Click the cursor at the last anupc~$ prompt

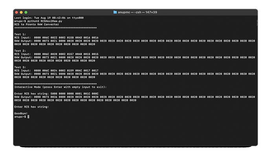tap(28, 117)
